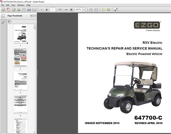The image size is (171, 134).
Task: Collapse the navigation pane with double arrow
Action: click(31, 16)
